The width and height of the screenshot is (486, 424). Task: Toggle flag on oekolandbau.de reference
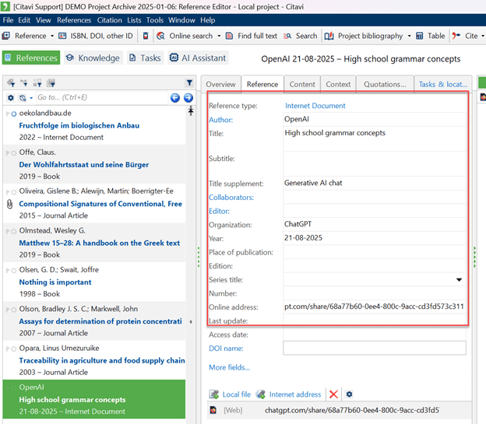(x=8, y=114)
